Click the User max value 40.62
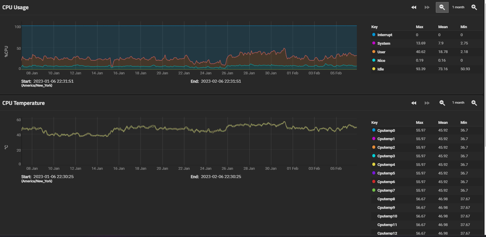 click(x=421, y=52)
